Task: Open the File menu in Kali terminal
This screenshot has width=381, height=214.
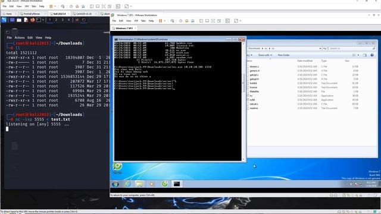Action: coord(10,37)
